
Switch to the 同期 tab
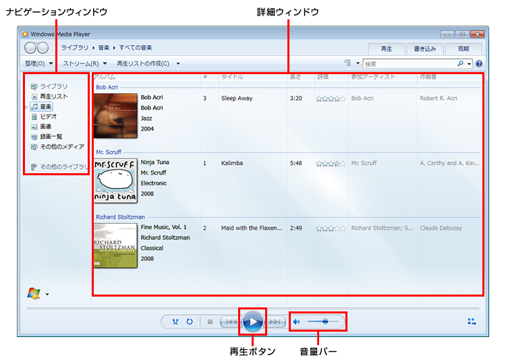[x=463, y=49]
